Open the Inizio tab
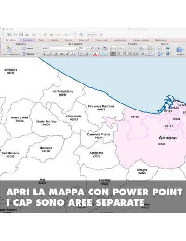Screen dimensions: 186x241 pyautogui.click(x=11, y=40)
